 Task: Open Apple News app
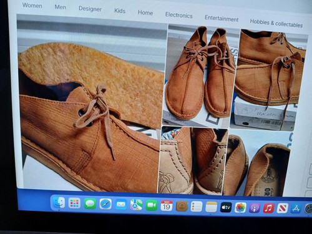point(283,208)
